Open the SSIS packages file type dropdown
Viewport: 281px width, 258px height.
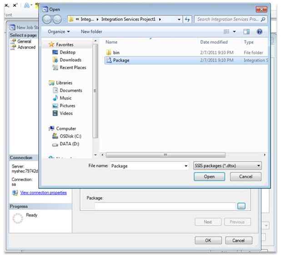(227, 166)
